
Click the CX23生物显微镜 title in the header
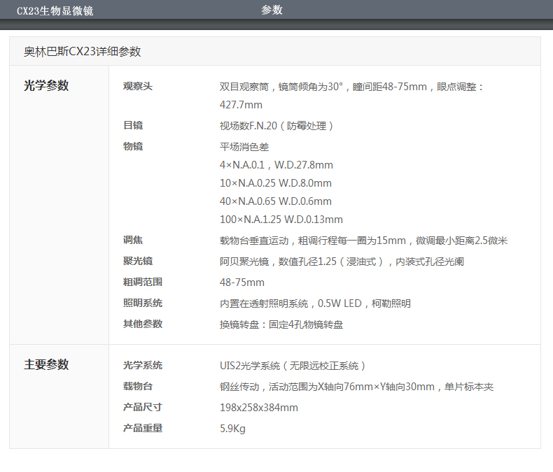55,10
